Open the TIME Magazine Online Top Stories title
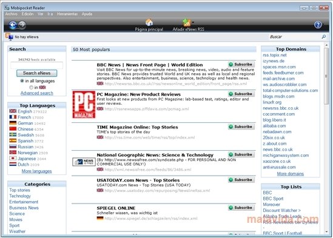Image resolution: width=333 pixels, height=238 pixels. 138,127
